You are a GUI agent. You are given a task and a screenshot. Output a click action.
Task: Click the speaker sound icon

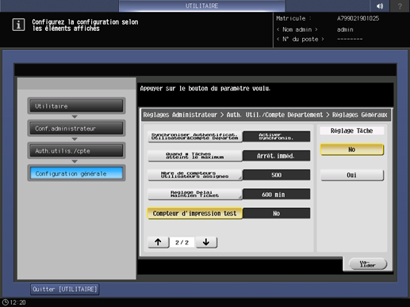click(x=380, y=6)
